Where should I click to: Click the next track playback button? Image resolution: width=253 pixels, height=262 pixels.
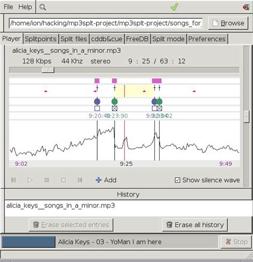click(x=80, y=180)
